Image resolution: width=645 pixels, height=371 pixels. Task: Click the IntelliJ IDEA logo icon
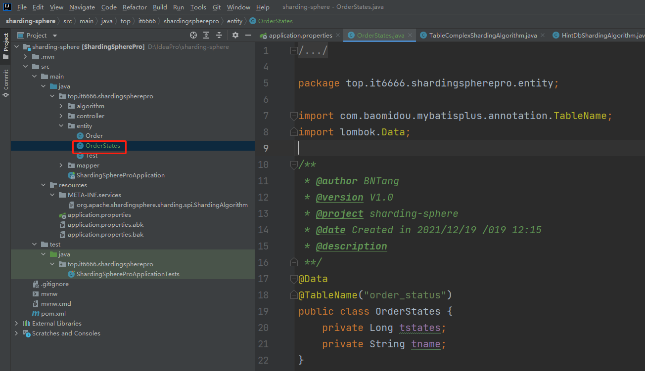7,7
